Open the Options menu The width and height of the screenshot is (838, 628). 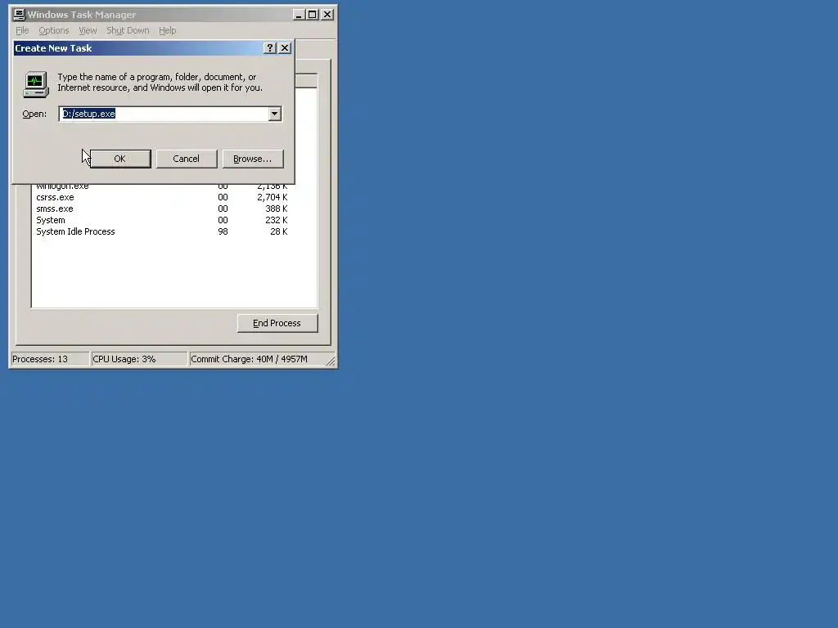54,30
